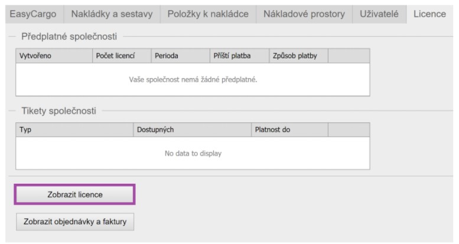Select the Způsob platby column header
This screenshot has height=244, width=459.
(298, 56)
